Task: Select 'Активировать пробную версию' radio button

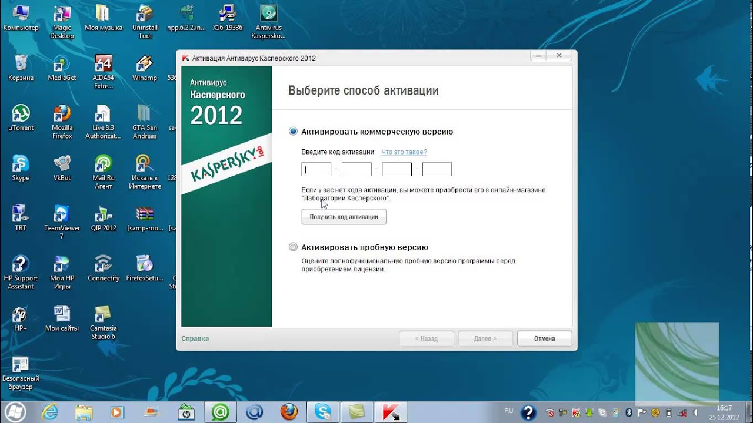Action: click(293, 247)
